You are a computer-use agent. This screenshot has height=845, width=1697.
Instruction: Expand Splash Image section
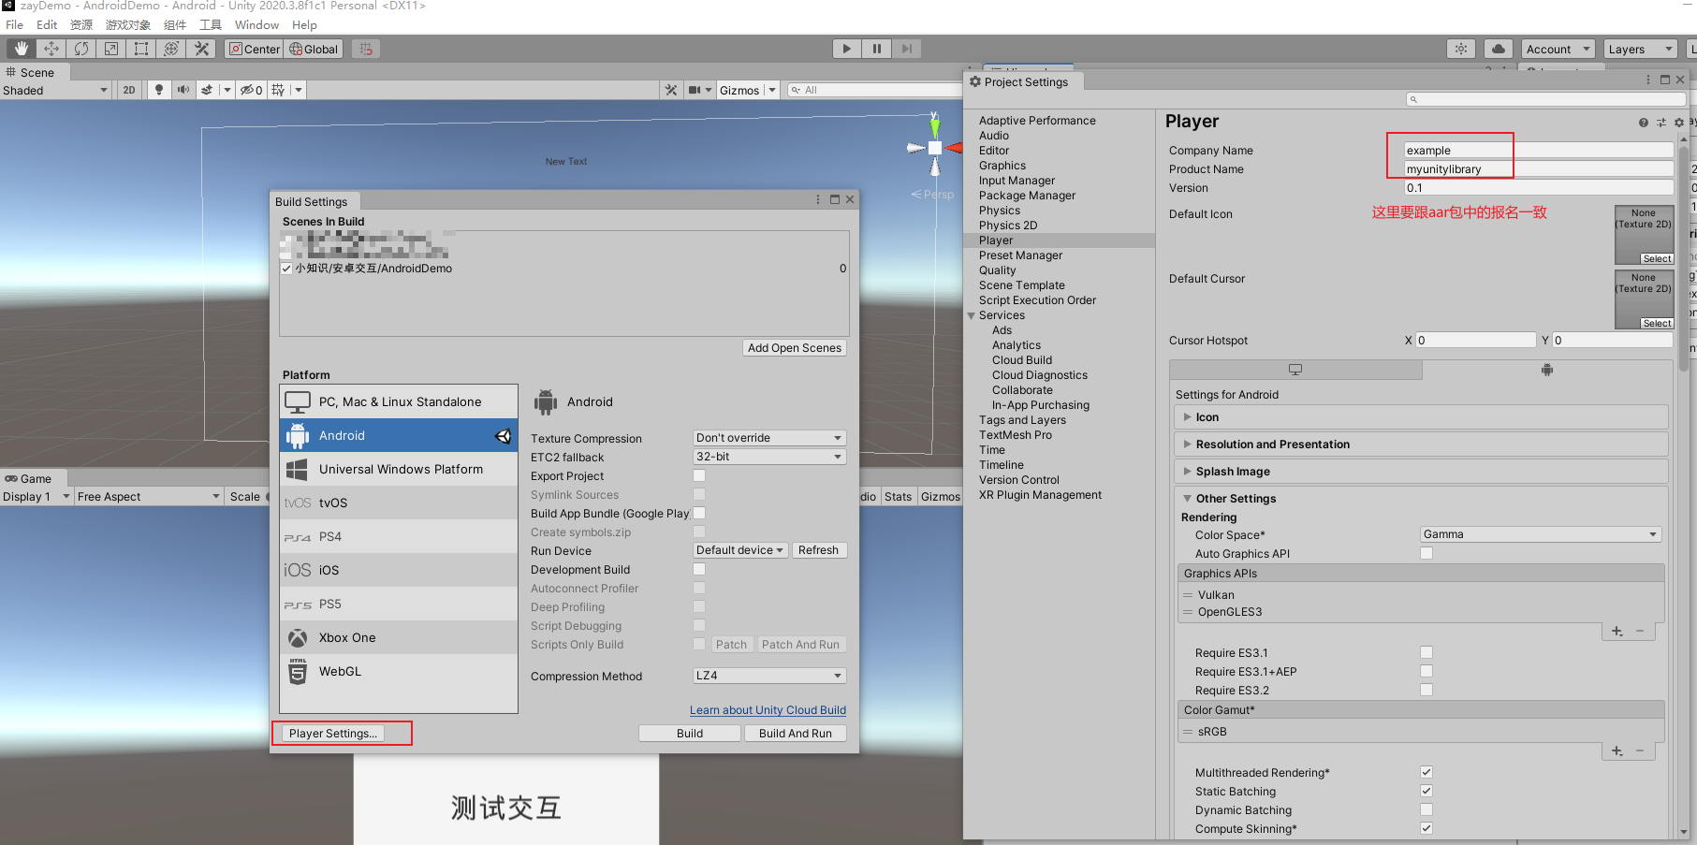(x=1421, y=472)
